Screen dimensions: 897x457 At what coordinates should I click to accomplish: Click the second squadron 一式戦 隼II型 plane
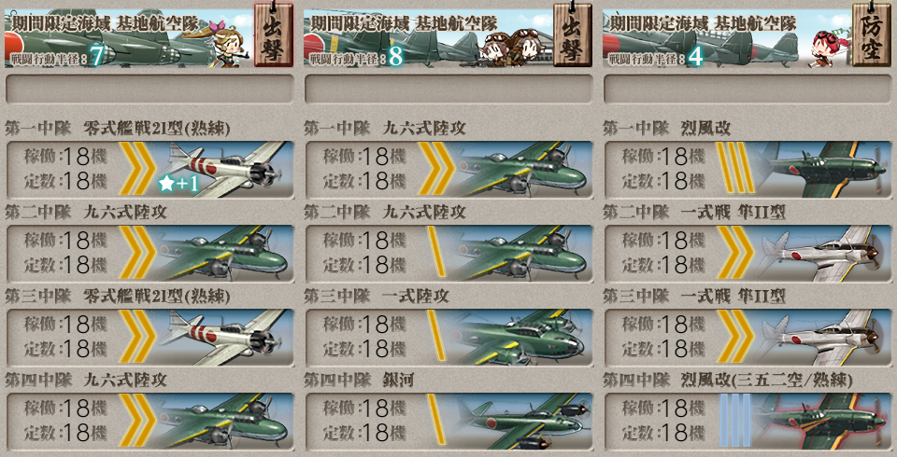tap(821, 254)
